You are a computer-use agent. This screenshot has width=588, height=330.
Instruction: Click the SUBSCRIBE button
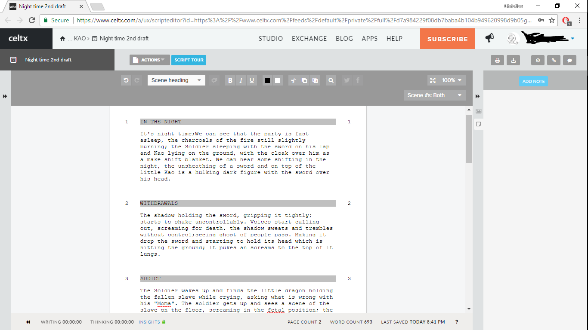coord(447,39)
